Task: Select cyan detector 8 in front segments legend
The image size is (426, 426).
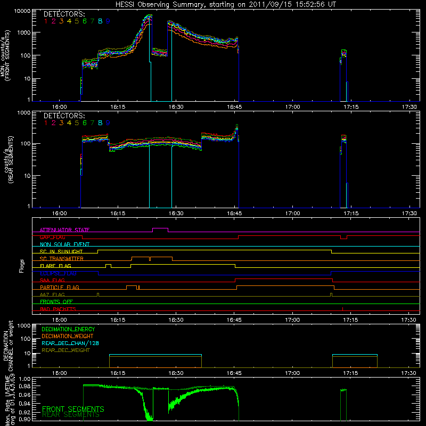Action: 100,21
